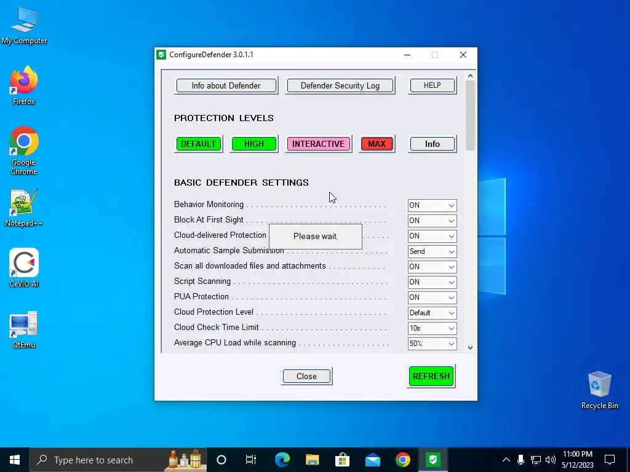Apply MAX protection level
The image size is (630, 472).
[377, 144]
